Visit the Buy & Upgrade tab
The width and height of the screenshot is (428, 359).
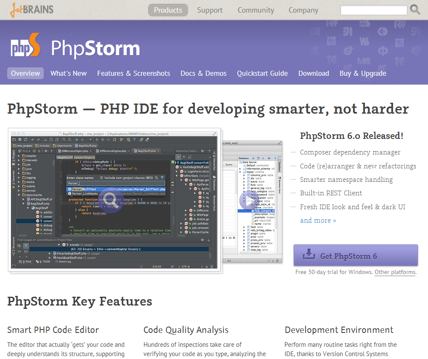pos(363,73)
